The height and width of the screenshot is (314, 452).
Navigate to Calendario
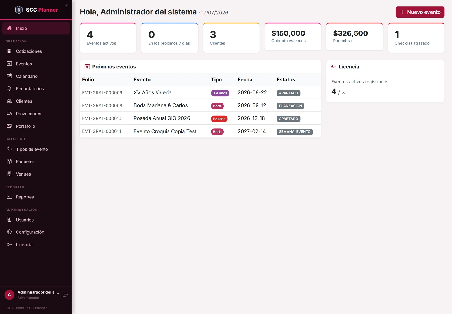pos(36,76)
